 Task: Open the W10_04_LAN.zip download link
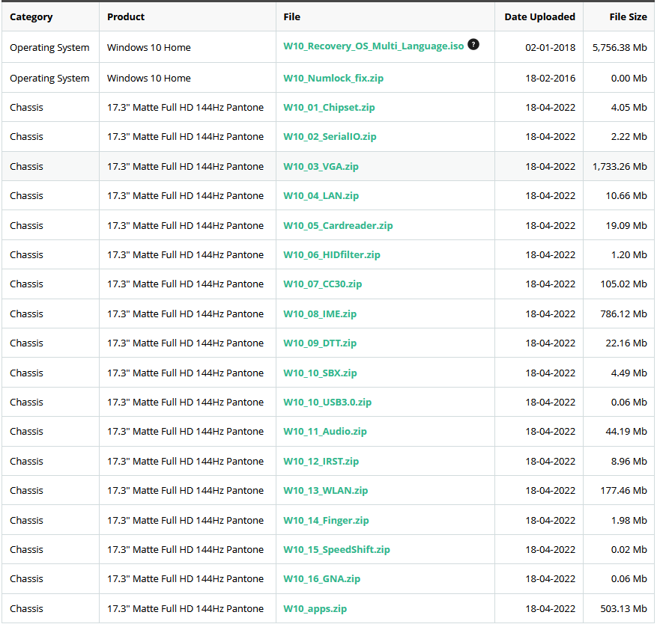(x=321, y=196)
